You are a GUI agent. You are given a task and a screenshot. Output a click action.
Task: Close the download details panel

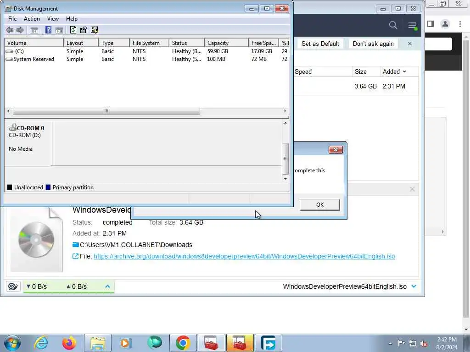pyautogui.click(x=412, y=189)
